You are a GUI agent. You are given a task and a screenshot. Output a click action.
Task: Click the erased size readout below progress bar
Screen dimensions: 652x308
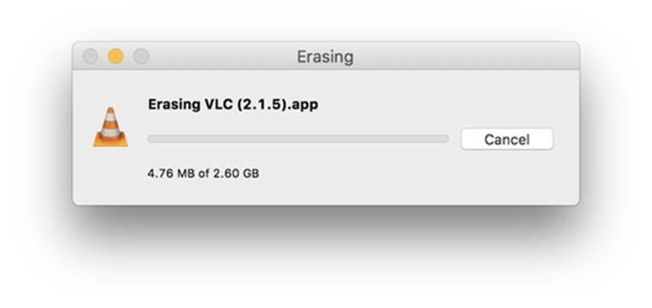point(204,173)
